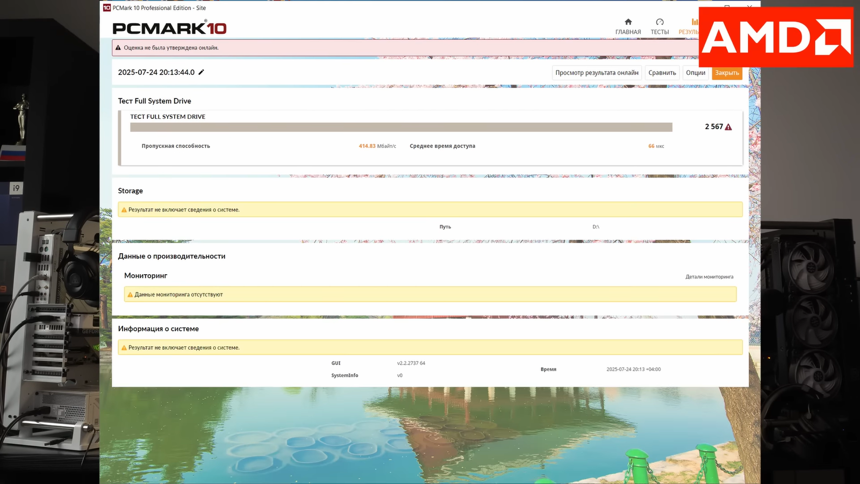Open the orange results tab with bars icon
The image size is (860, 484).
(x=689, y=26)
